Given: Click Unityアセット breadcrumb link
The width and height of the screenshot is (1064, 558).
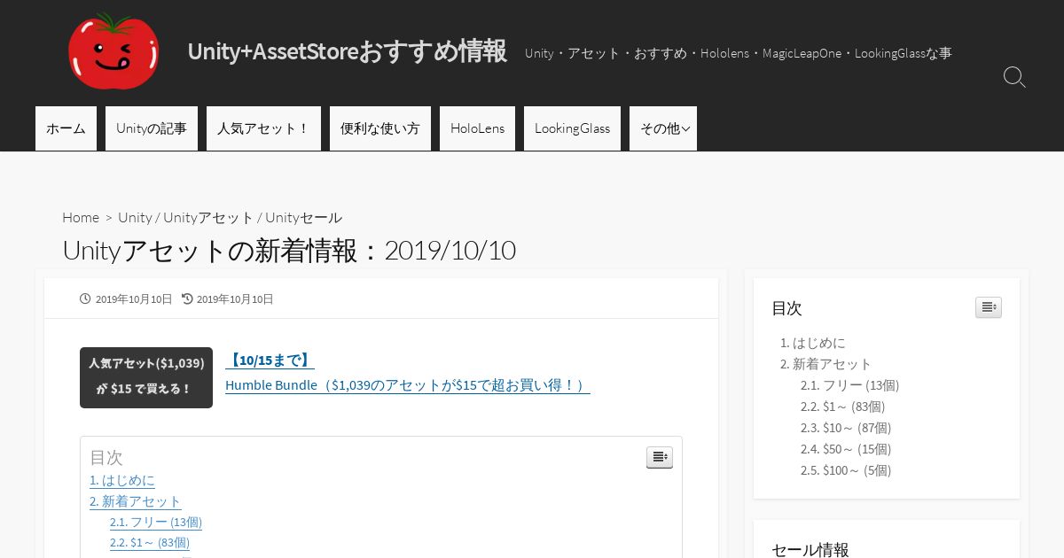Looking at the screenshot, I should (208, 217).
